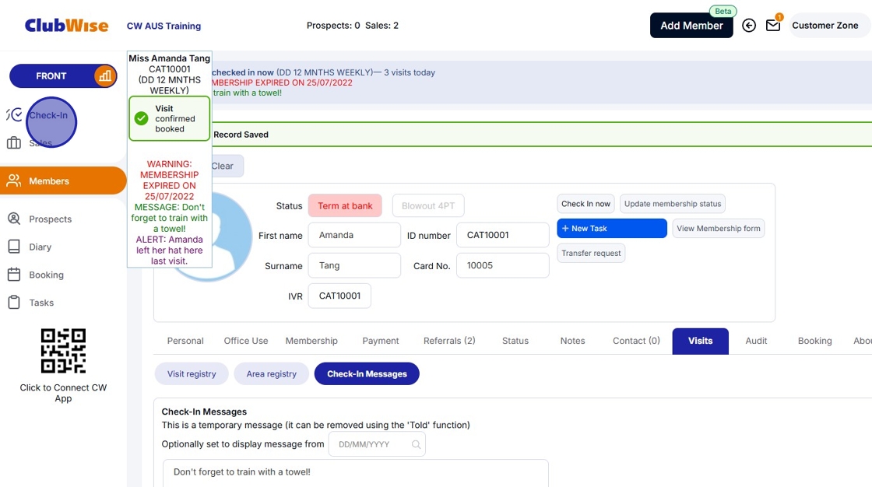Viewport: 872px width, 487px height.
Task: Open Diary in the sidebar
Action: click(x=40, y=247)
